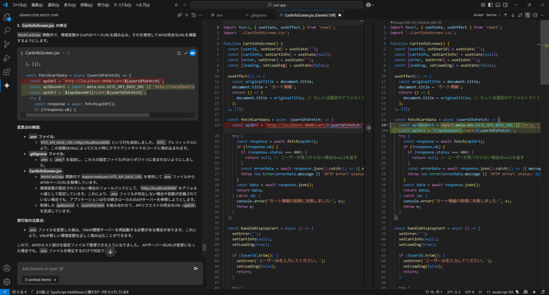
Task: Swap left and right diff sides
Action: coord(520,15)
